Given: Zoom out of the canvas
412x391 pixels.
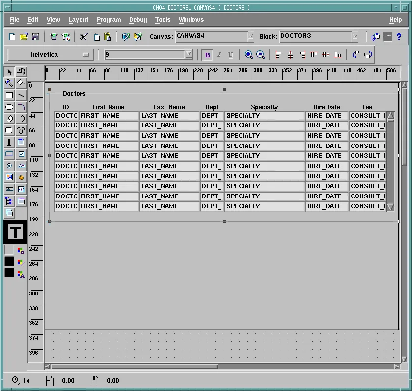Looking at the screenshot, I should click(x=260, y=55).
